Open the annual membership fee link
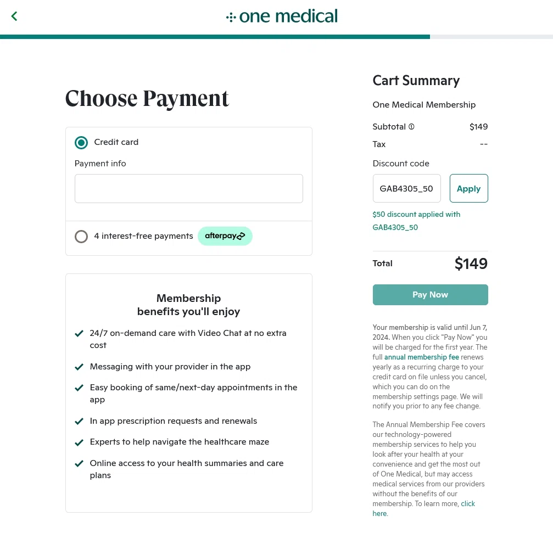Viewport: 553px width, 544px height. pyautogui.click(x=421, y=357)
